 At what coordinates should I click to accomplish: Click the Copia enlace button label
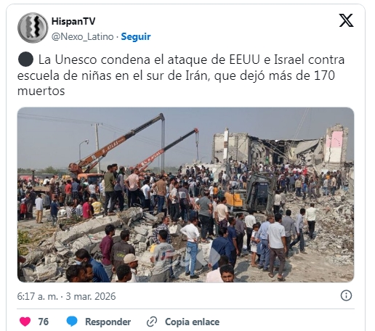[x=192, y=322]
